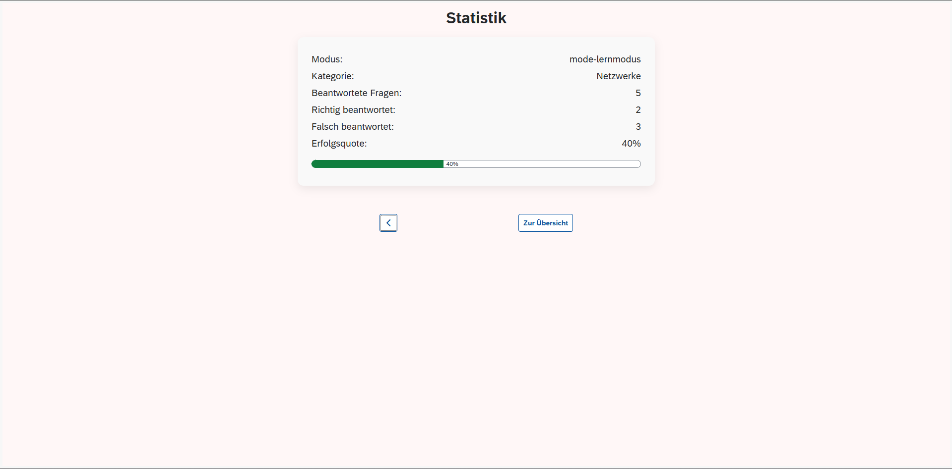The image size is (952, 469).
Task: Click the mode-lernmodus value
Action: (605, 59)
